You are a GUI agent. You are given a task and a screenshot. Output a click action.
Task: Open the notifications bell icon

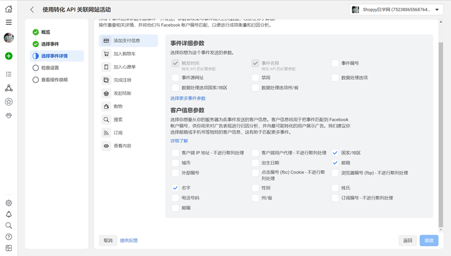click(x=8, y=214)
